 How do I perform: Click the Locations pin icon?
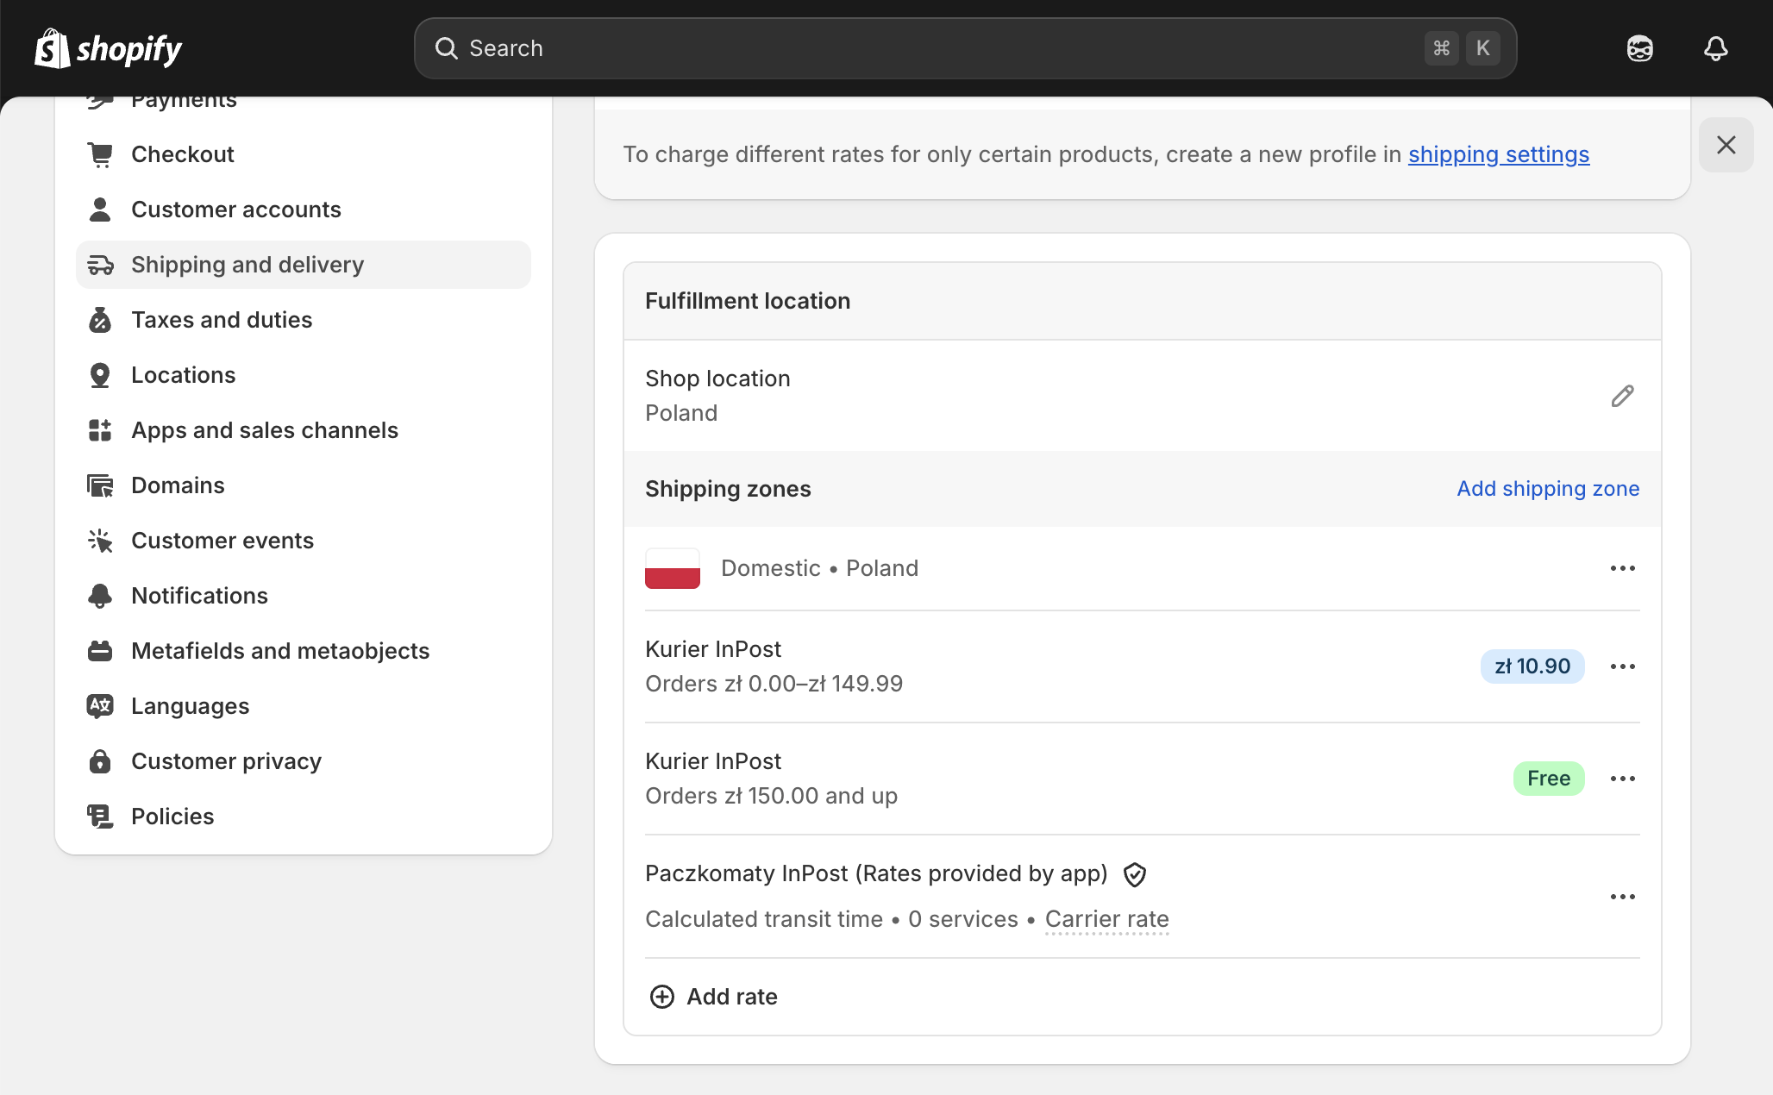[100, 375]
